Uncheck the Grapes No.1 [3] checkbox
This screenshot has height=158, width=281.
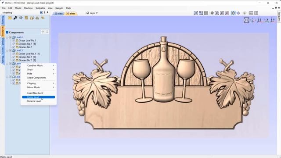pos(14,60)
